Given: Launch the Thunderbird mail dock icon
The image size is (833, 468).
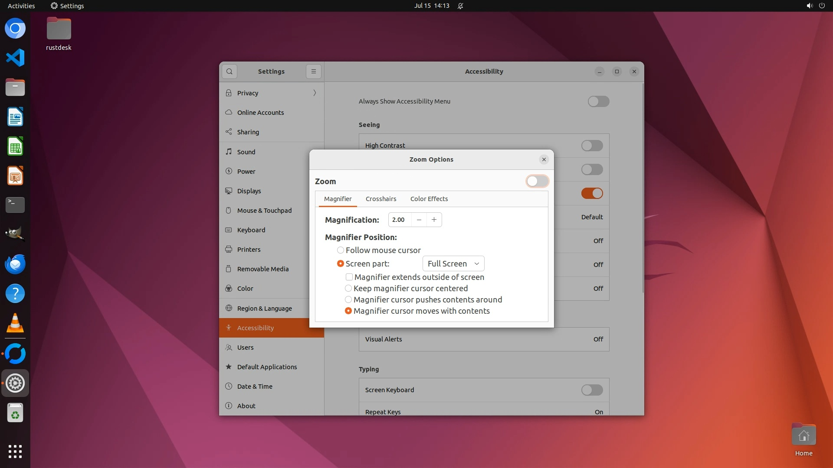Looking at the screenshot, I should pos(15,264).
